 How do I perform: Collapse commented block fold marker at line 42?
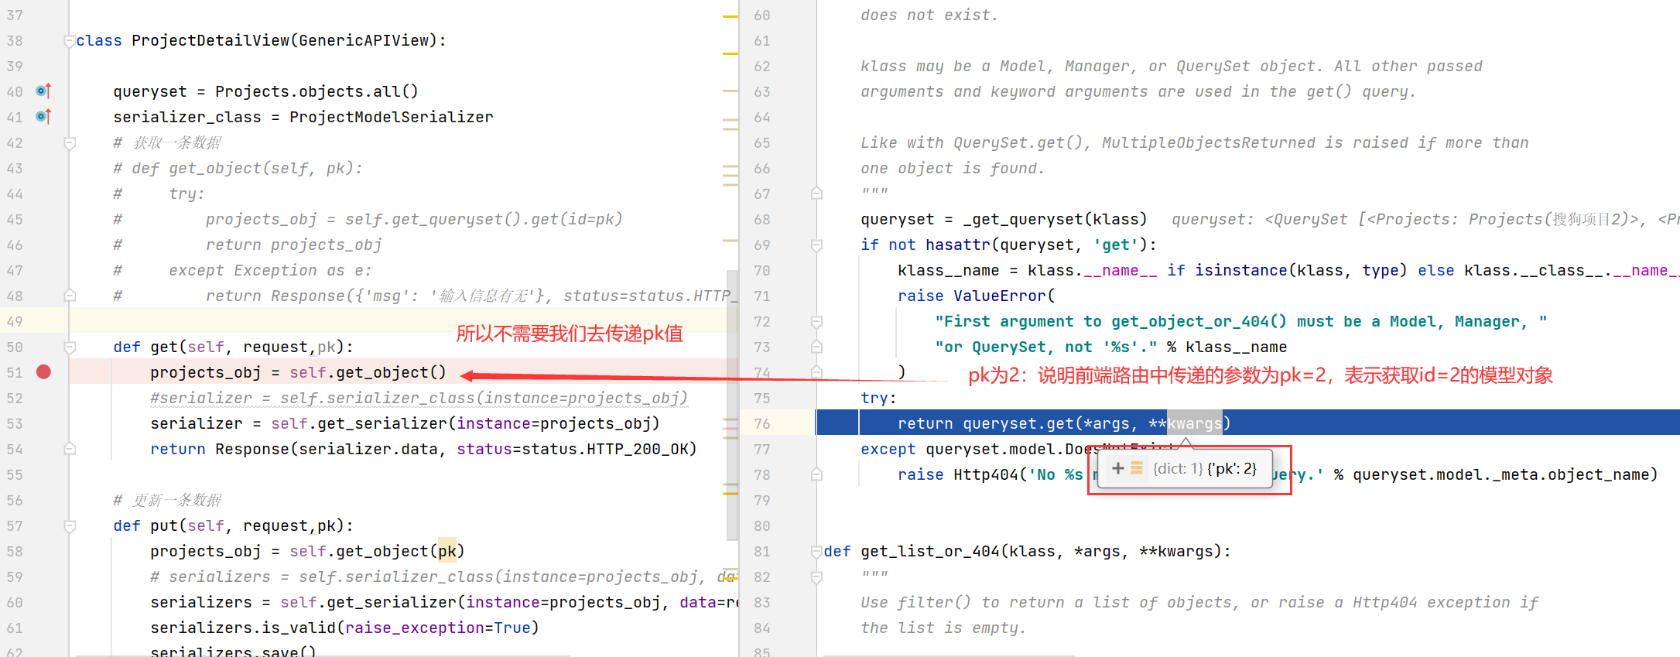pyautogui.click(x=70, y=143)
